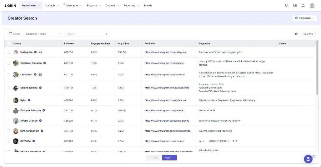Open the Filters button
The width and height of the screenshot is (321, 167).
coord(15,34)
